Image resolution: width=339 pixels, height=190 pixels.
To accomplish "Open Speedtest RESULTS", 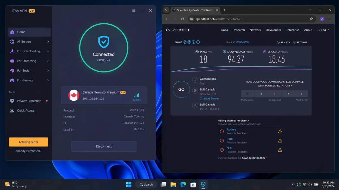I will [x=283, y=42].
